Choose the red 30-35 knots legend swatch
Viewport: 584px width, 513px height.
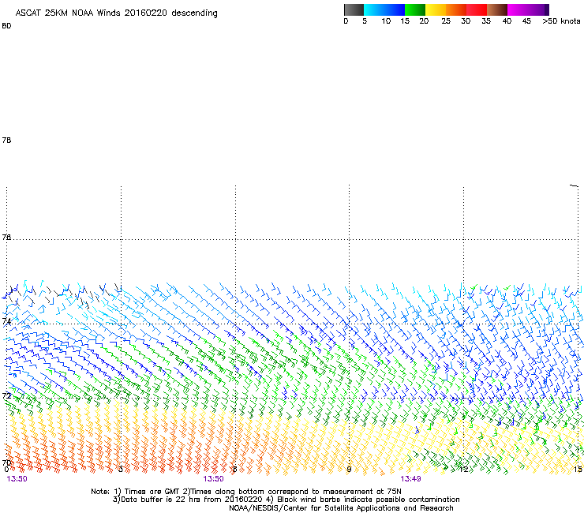click(477, 9)
